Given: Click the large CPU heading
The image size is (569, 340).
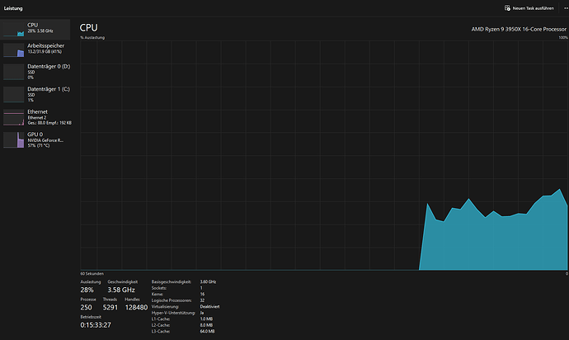Looking at the screenshot, I should 89,27.
